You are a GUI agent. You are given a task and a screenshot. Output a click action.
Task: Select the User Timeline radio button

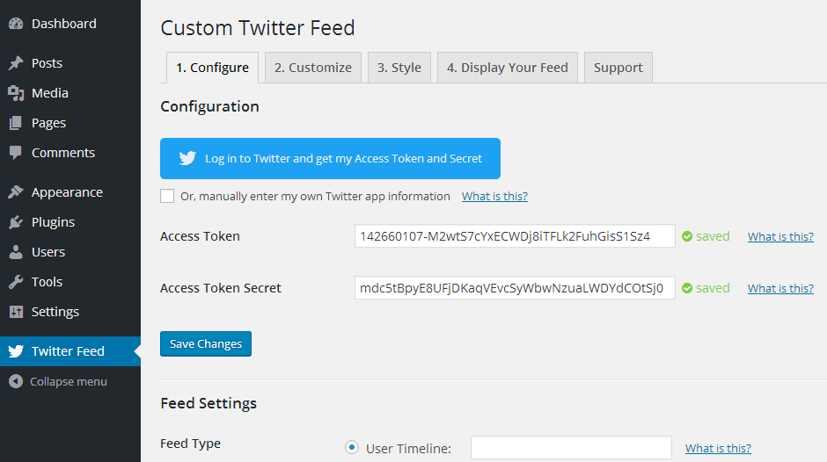point(352,447)
